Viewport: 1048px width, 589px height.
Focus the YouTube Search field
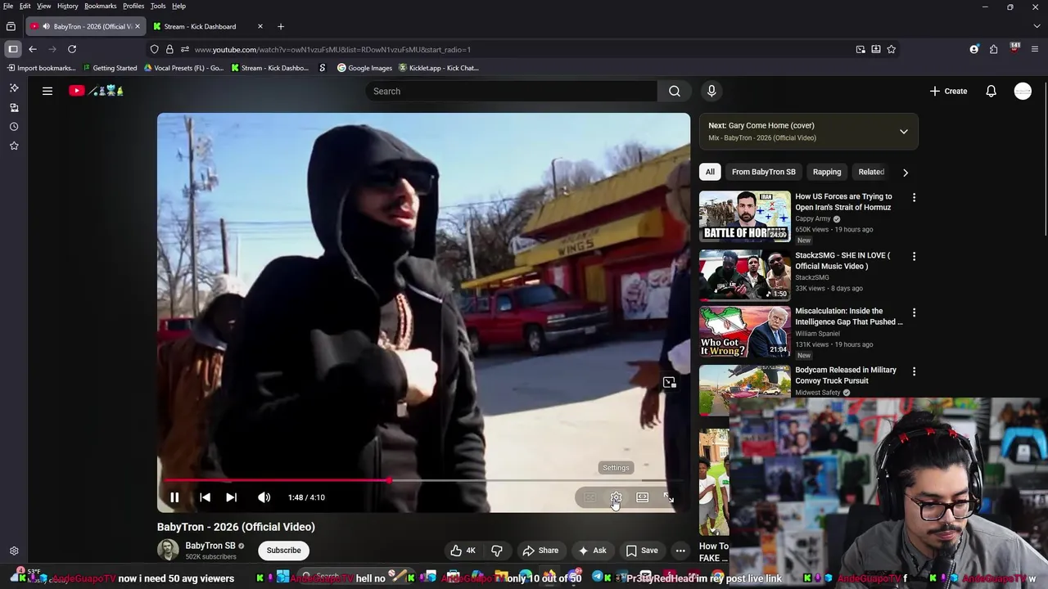pyautogui.click(x=511, y=91)
